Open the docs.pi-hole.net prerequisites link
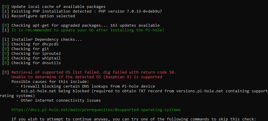This screenshot has height=121, width=268. (96, 110)
